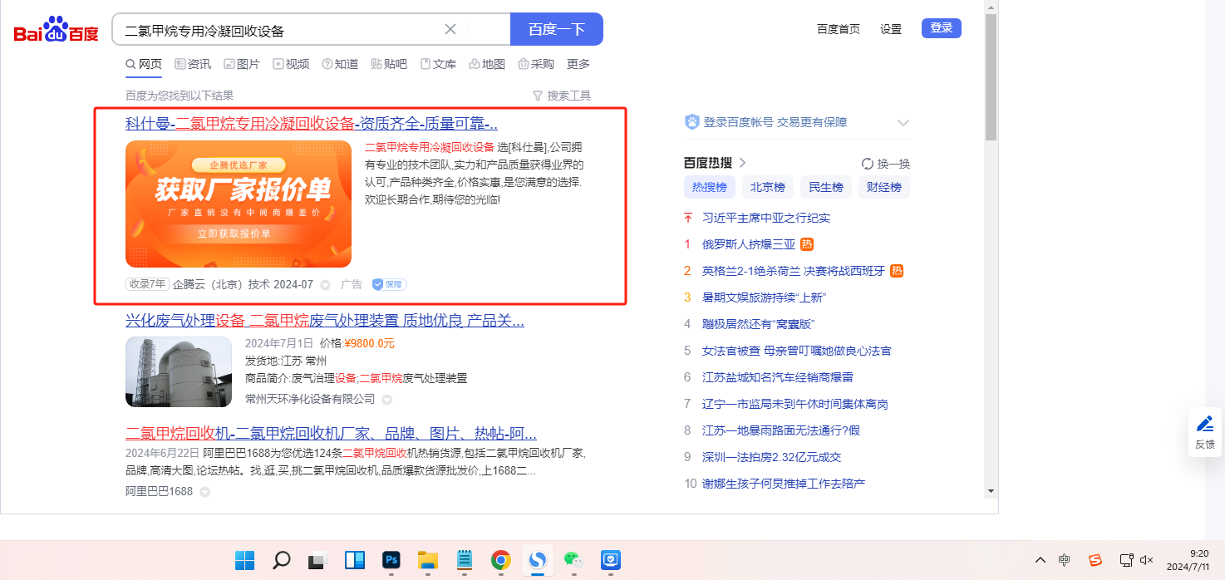Click the 获取厂家报价单 banner image
1225x580 pixels.
coord(239,204)
